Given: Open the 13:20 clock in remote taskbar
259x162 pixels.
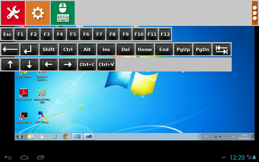Looking at the screenshot, I should (x=244, y=137).
